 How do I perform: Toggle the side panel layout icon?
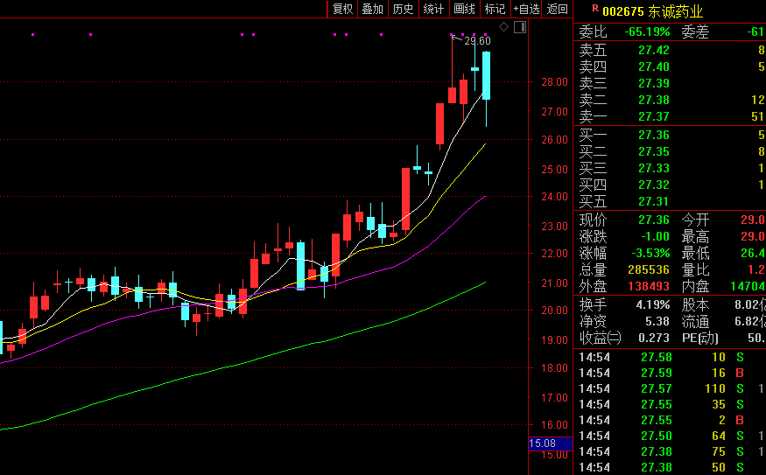tap(520, 27)
